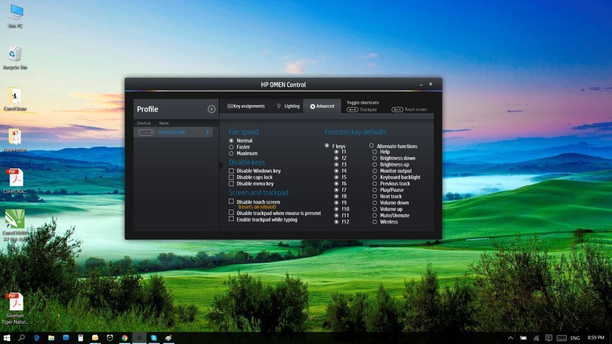Select the Mute/Unmute radio button
612x344 pixels.
point(375,216)
